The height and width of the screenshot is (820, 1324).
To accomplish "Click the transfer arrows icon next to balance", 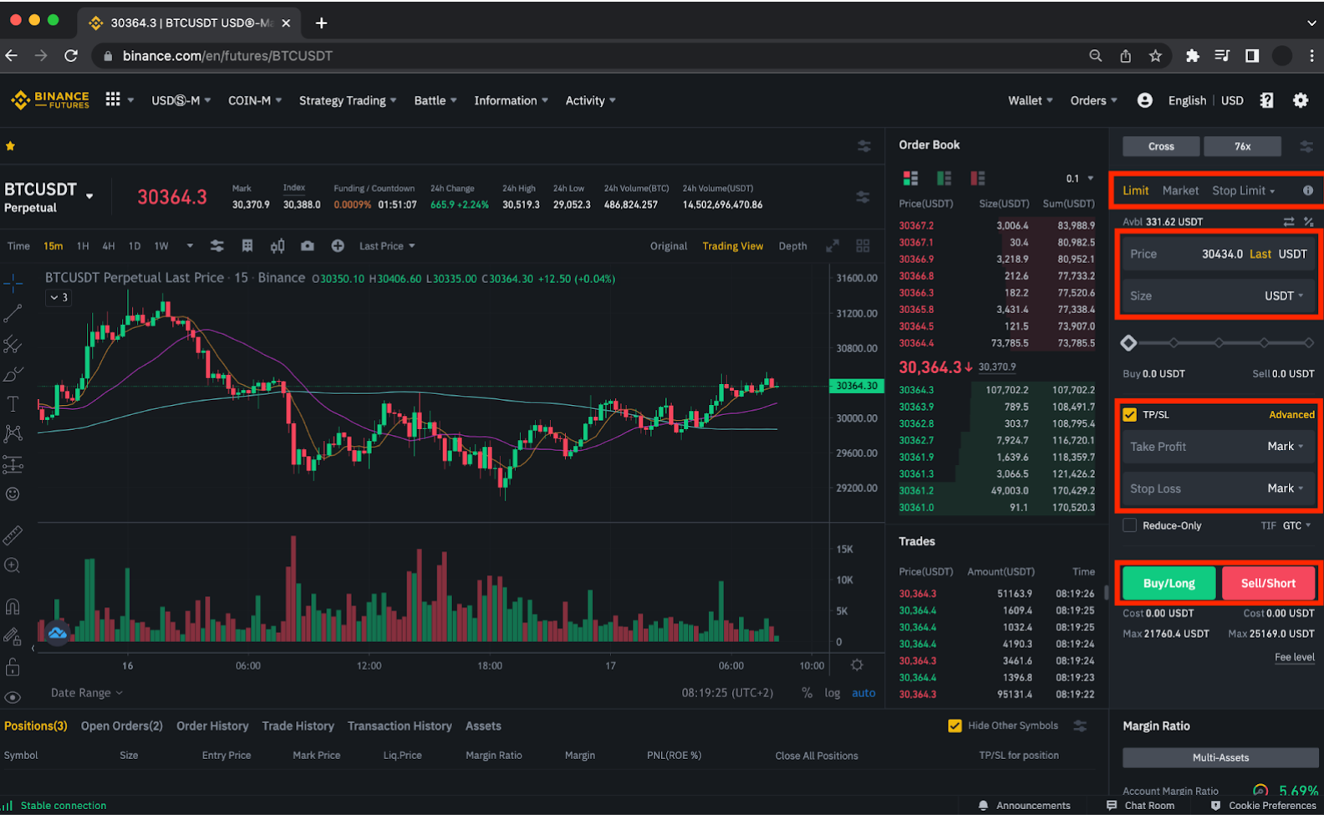I will click(1289, 221).
